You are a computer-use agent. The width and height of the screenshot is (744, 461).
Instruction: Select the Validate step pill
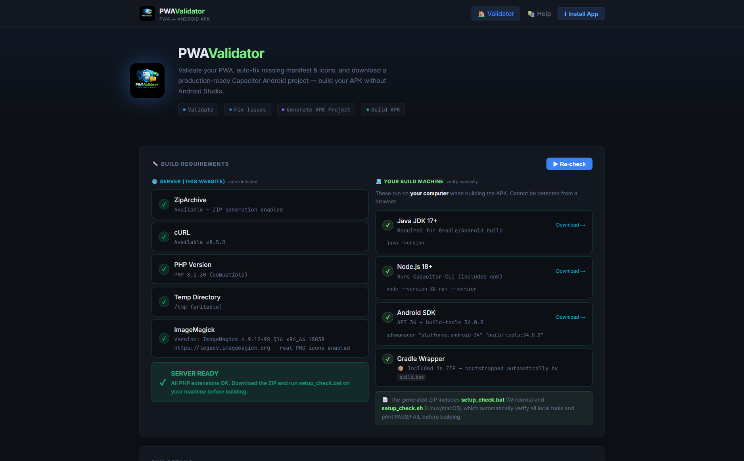(x=198, y=110)
